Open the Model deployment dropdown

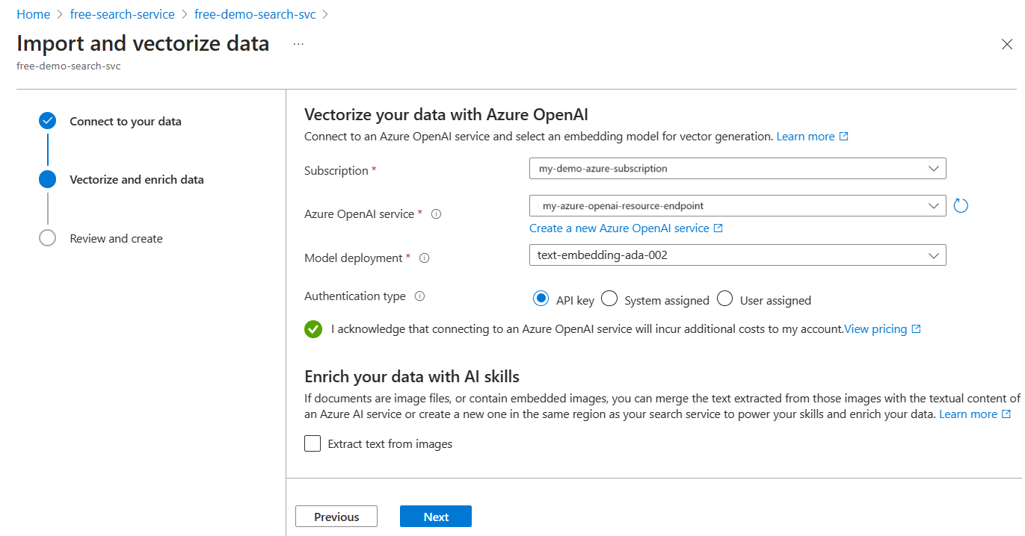point(737,255)
